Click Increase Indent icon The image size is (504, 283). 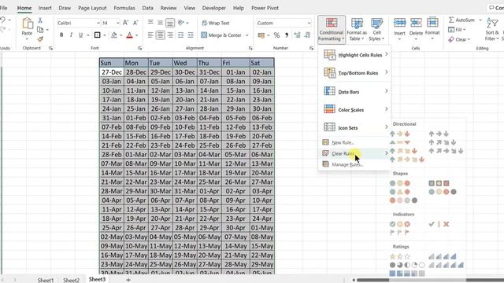191,35
